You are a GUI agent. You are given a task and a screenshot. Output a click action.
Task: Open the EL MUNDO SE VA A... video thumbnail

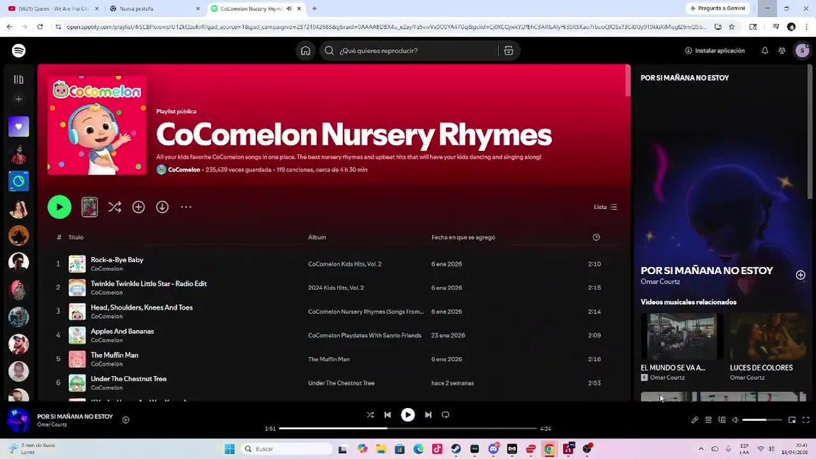point(681,337)
